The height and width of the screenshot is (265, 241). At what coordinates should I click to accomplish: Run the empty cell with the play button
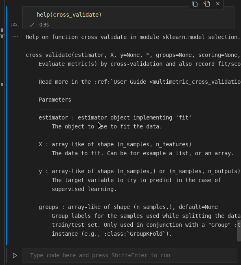click(15, 255)
